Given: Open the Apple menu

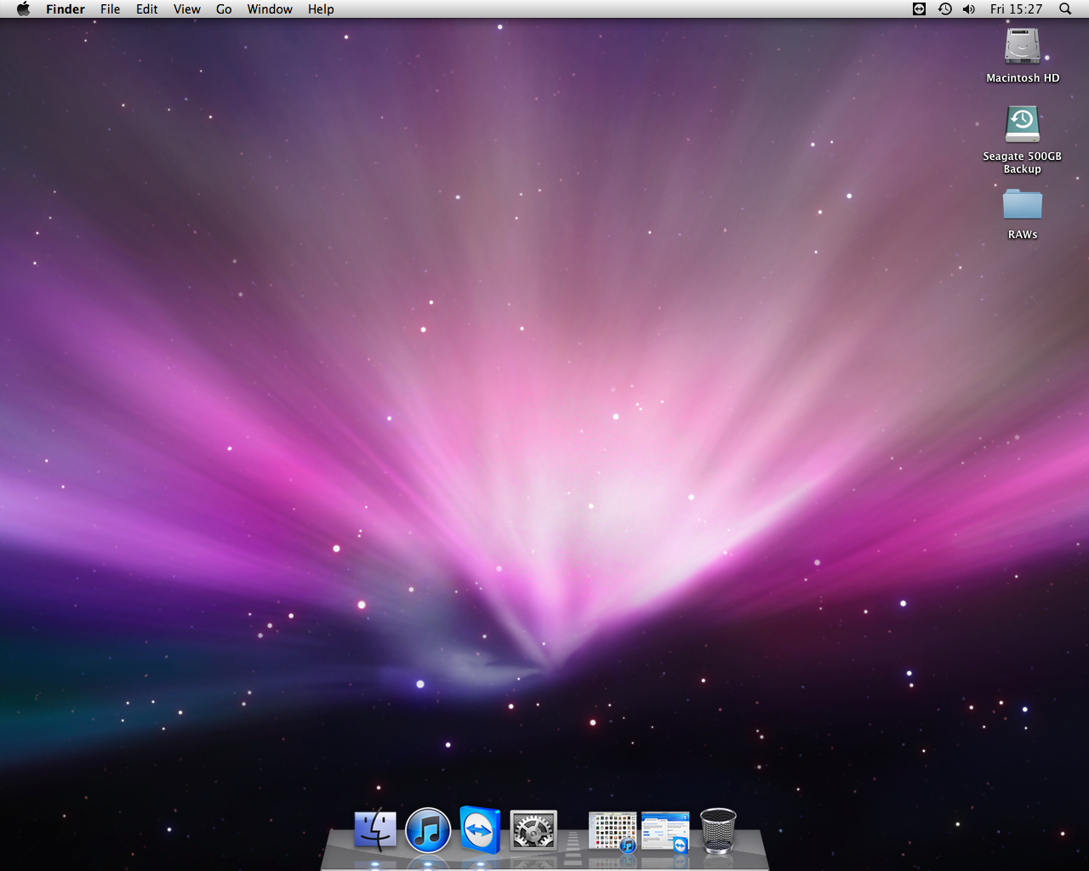Looking at the screenshot, I should pos(23,9).
